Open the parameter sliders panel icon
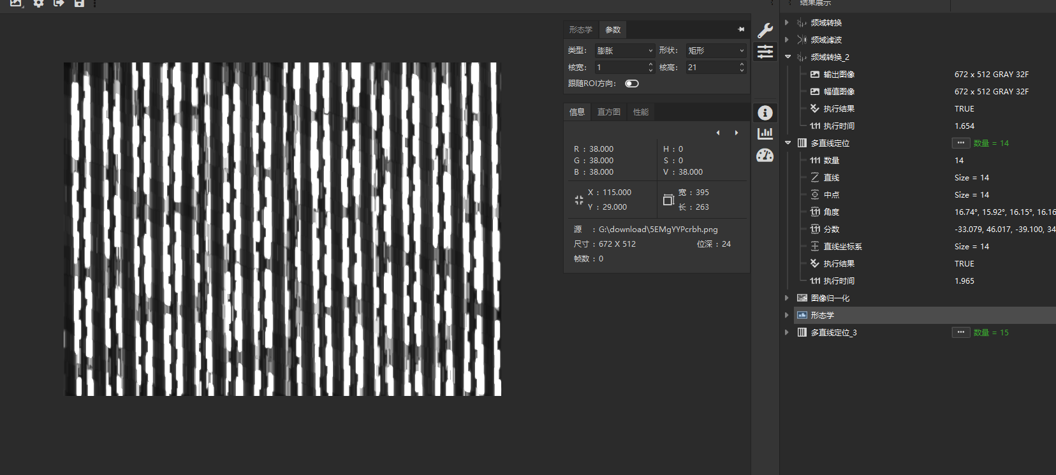The image size is (1056, 475). coord(765,52)
